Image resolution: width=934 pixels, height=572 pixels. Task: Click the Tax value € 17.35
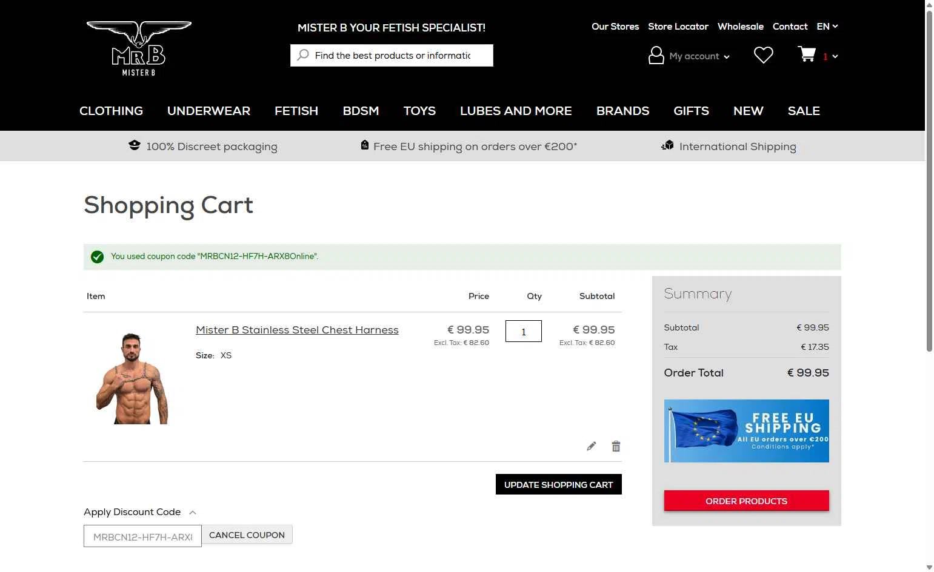pos(815,347)
